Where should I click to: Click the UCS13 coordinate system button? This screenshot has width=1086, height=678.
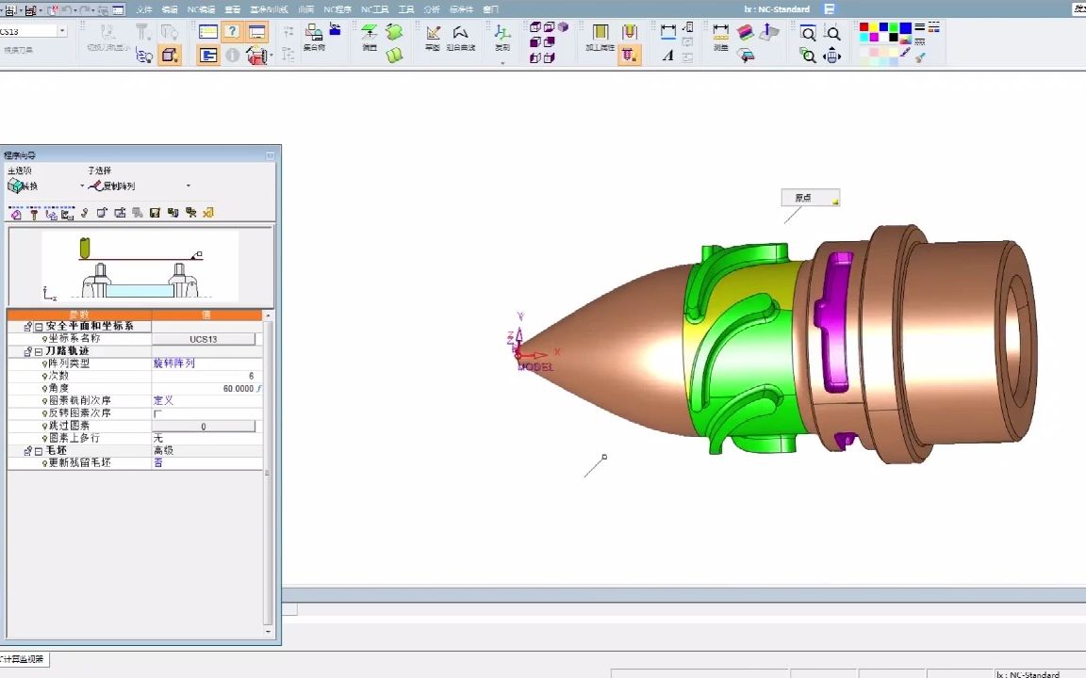pyautogui.click(x=204, y=339)
